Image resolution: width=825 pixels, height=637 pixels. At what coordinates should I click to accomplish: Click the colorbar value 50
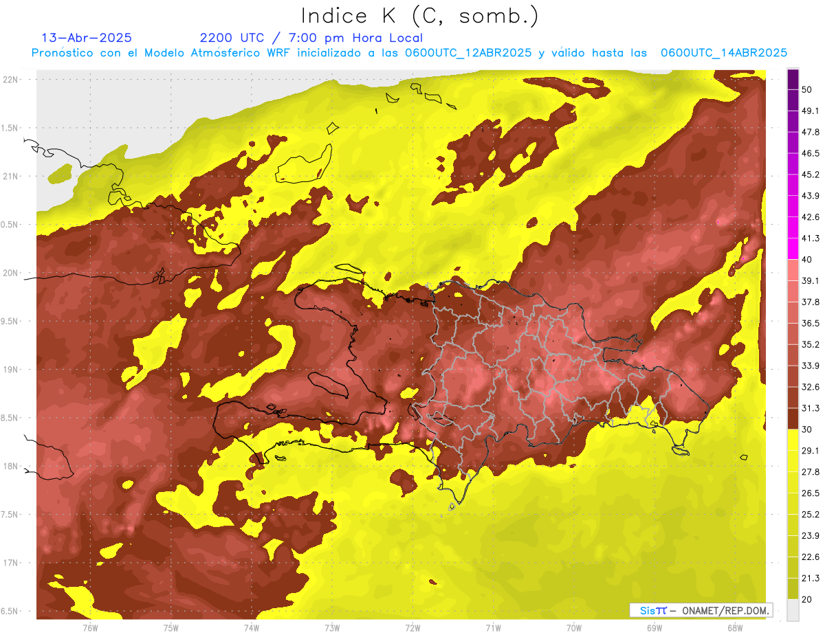coord(806,89)
